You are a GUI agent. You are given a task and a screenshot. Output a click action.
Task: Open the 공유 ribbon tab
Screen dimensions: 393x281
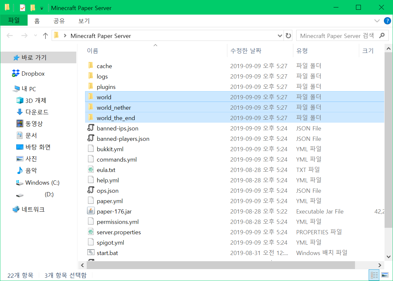(x=59, y=21)
